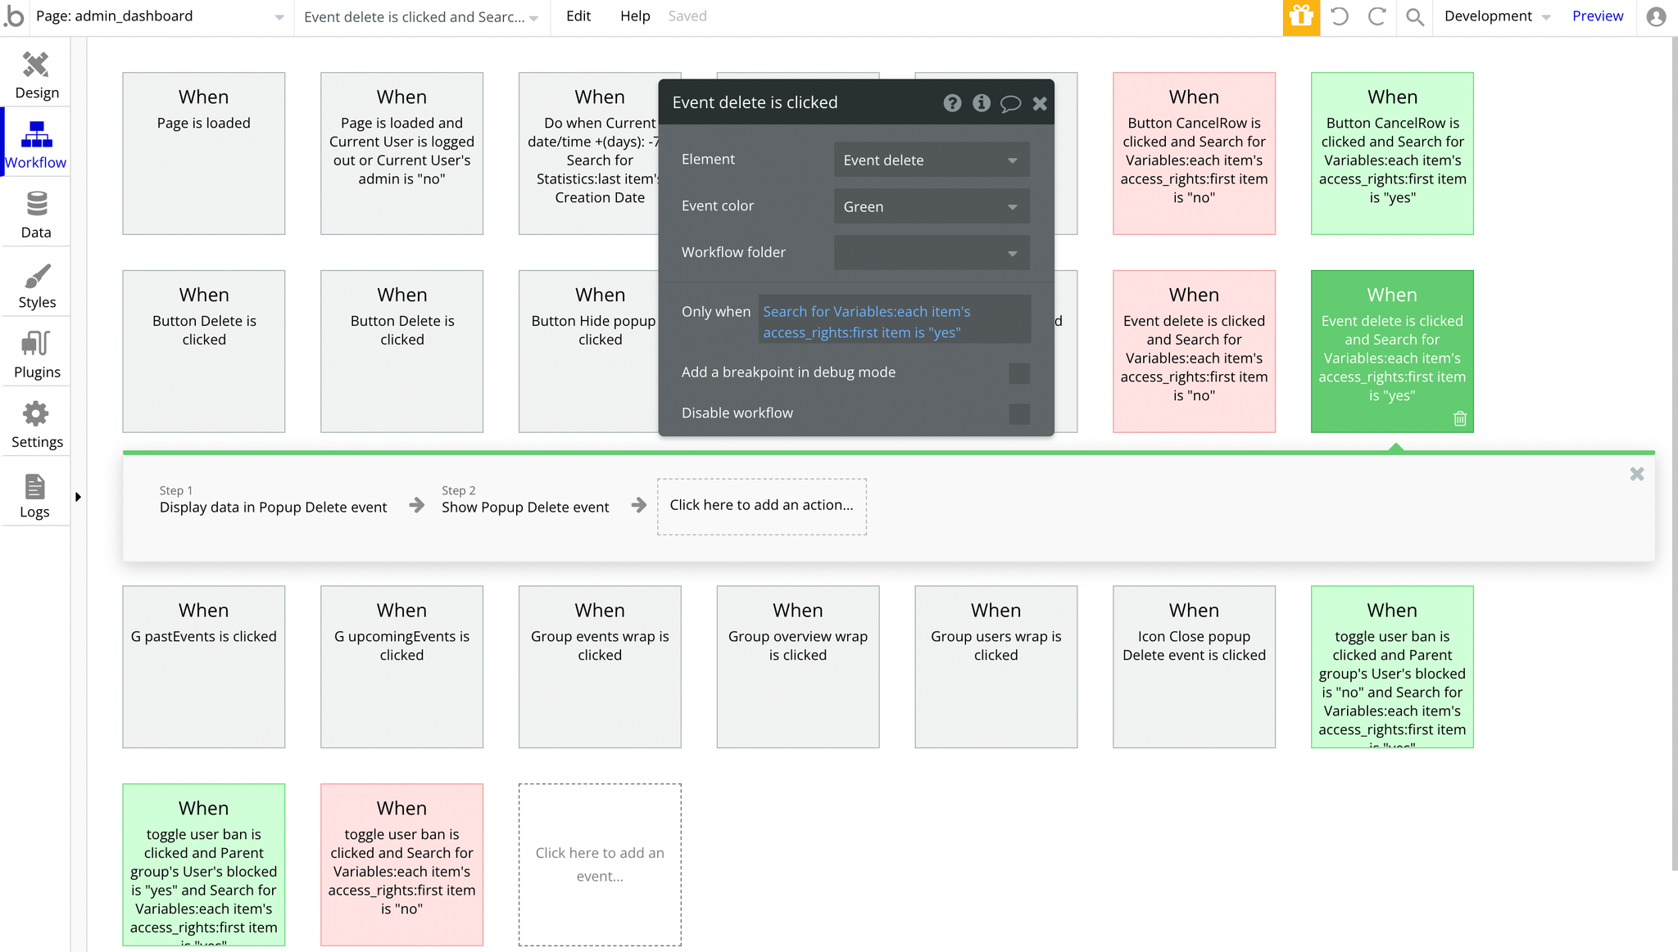1678x952 pixels.
Task: Open the Data section icon
Action: pos(36,204)
